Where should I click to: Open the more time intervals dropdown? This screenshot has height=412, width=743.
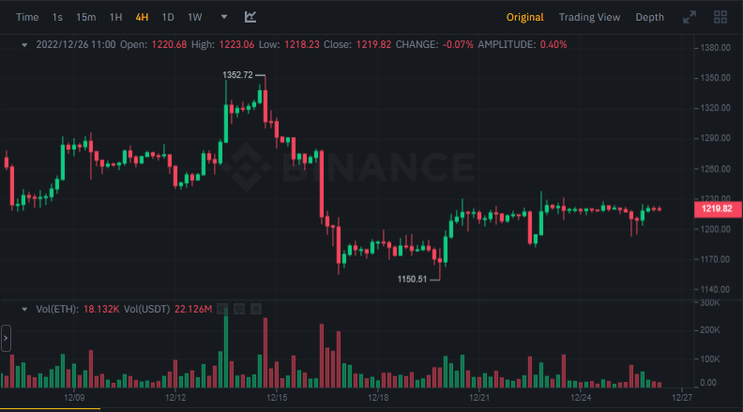223,17
